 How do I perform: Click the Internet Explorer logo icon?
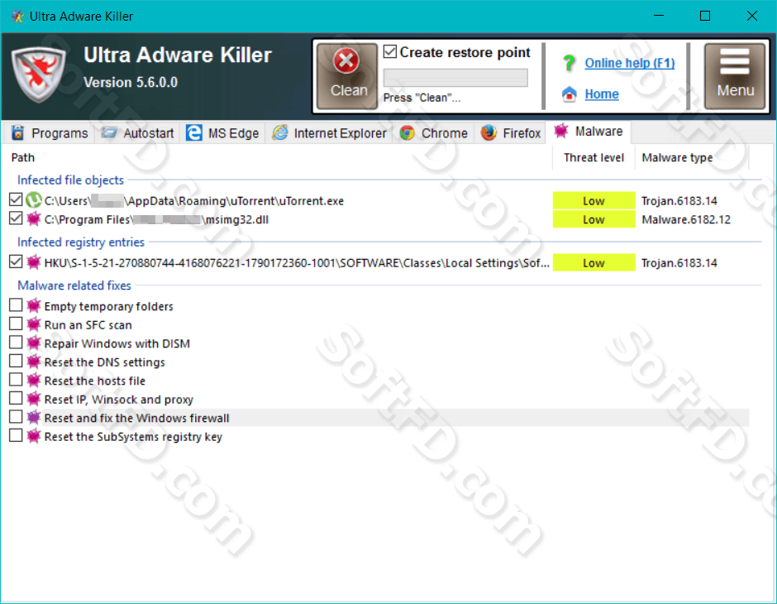pyautogui.click(x=280, y=132)
